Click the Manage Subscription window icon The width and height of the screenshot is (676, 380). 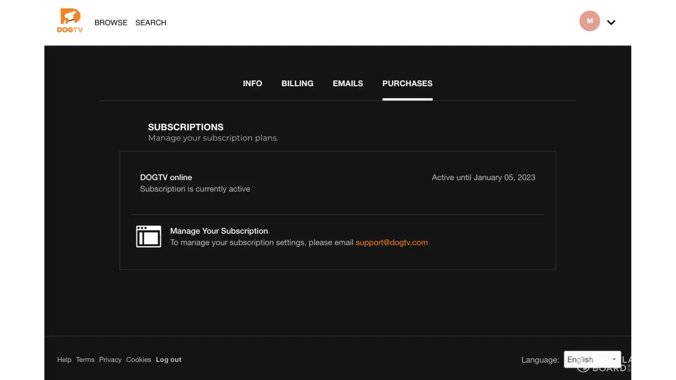149,236
